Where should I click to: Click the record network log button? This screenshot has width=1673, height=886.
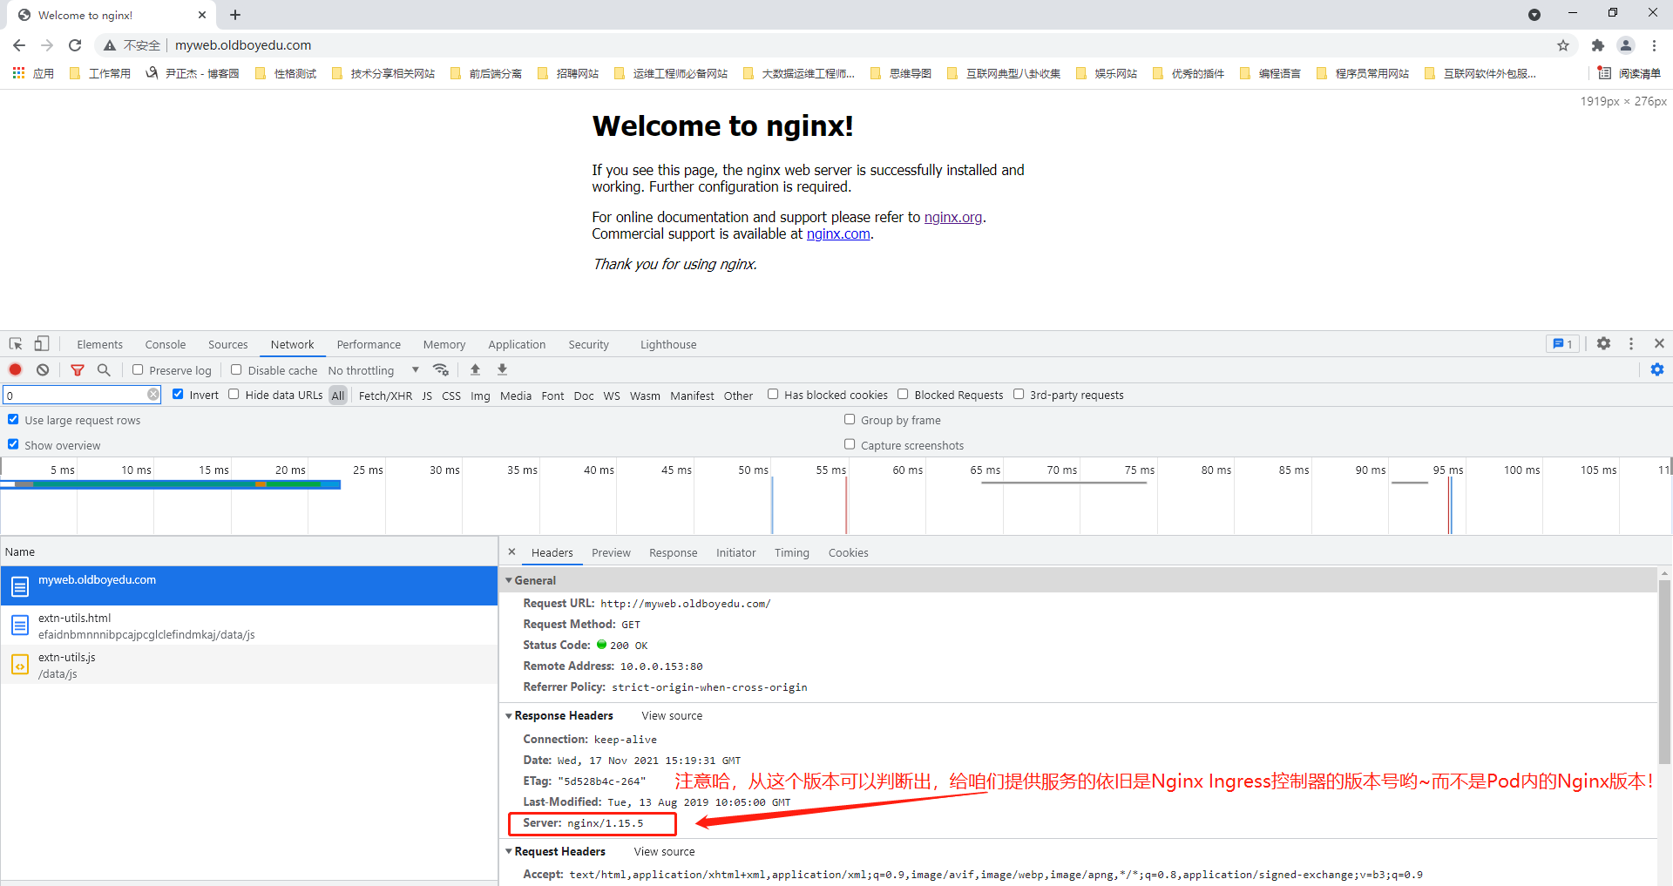(x=16, y=370)
